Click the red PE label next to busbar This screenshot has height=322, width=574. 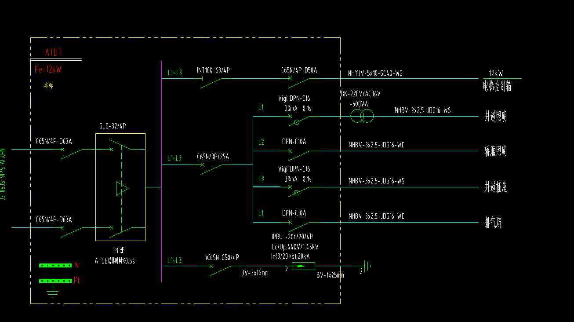pos(77,280)
